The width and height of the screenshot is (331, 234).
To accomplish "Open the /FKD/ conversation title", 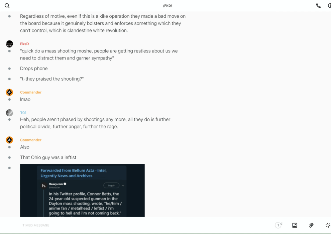I will 168,6.
